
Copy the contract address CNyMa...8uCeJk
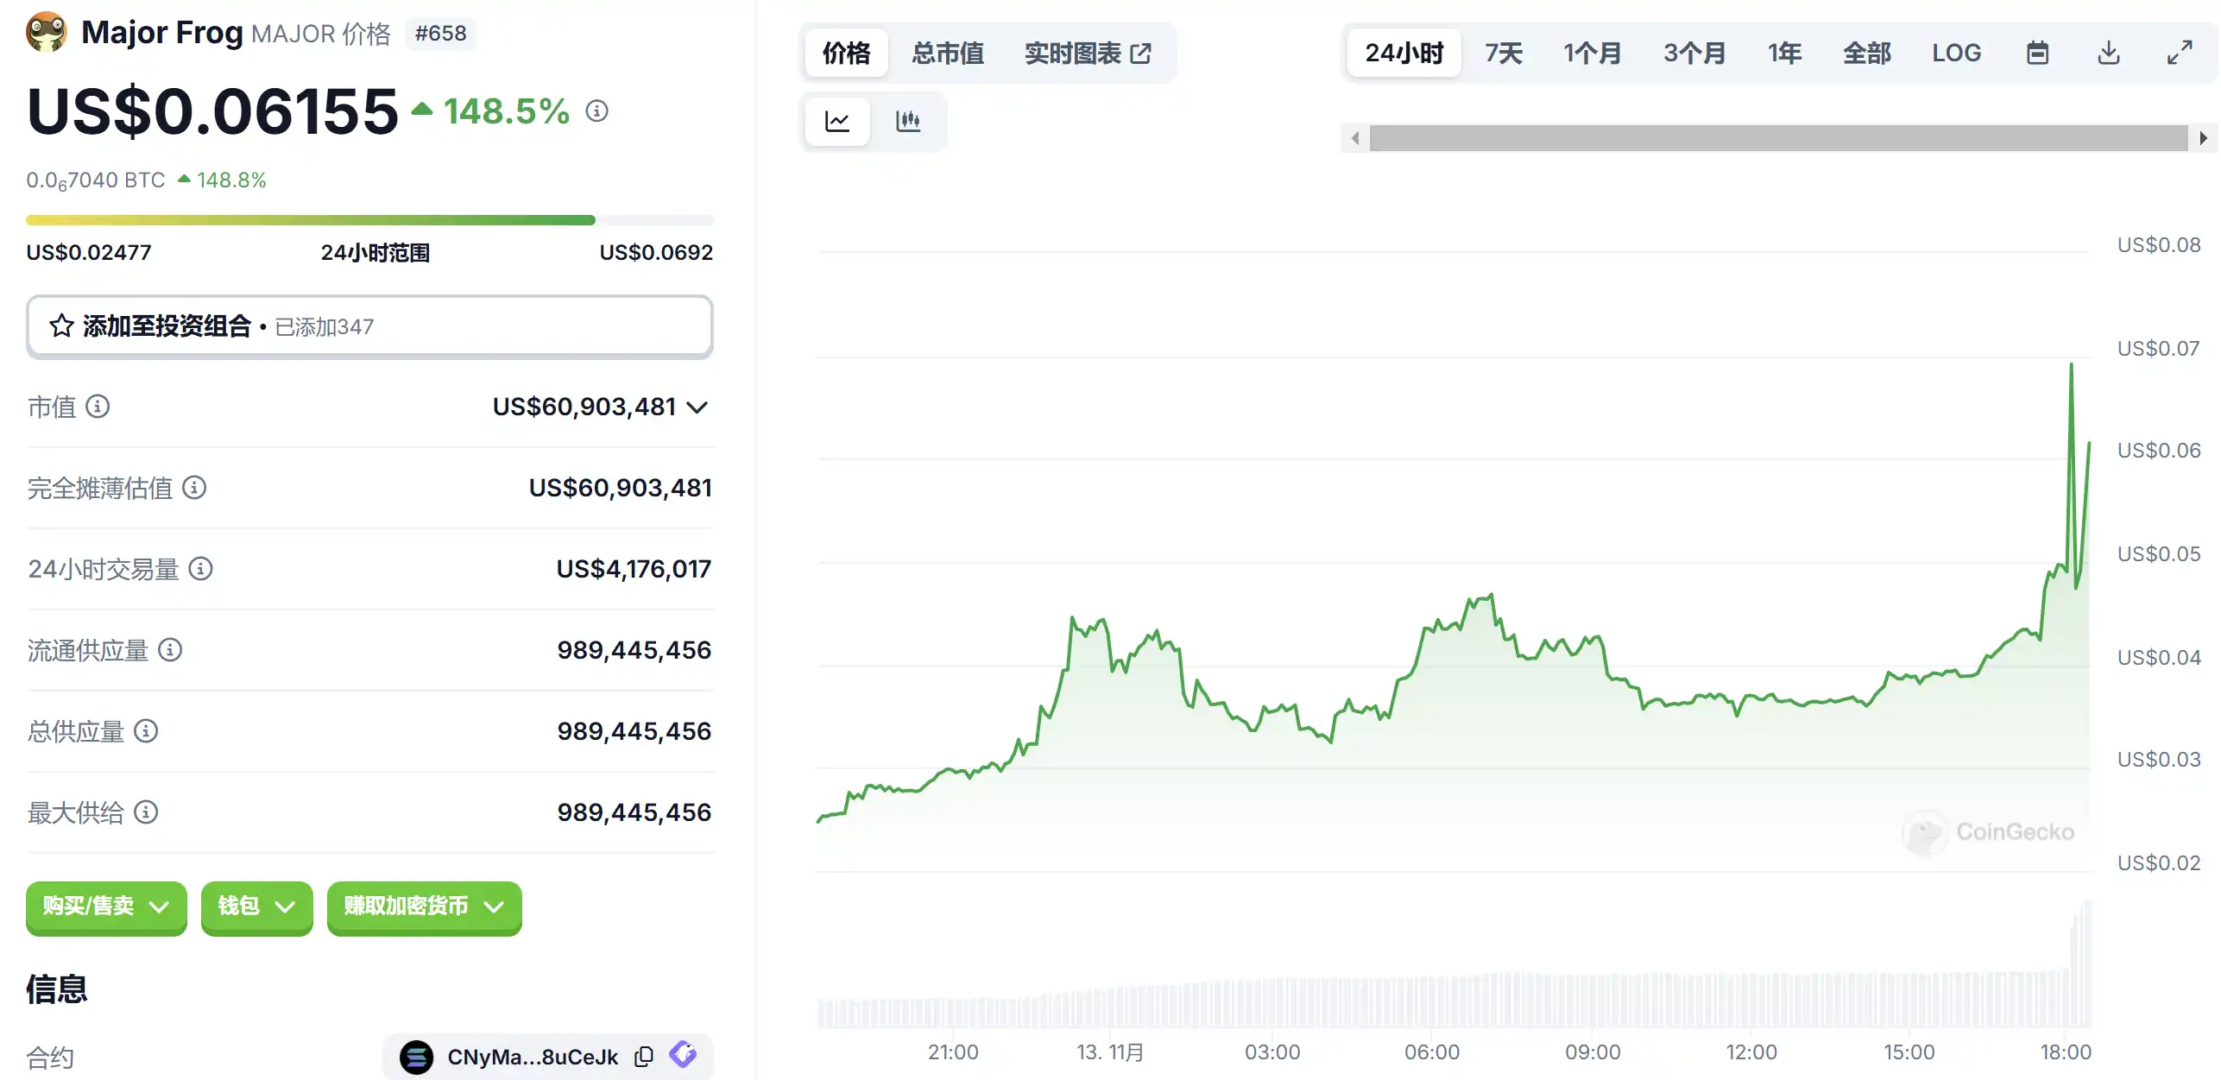coord(644,1057)
